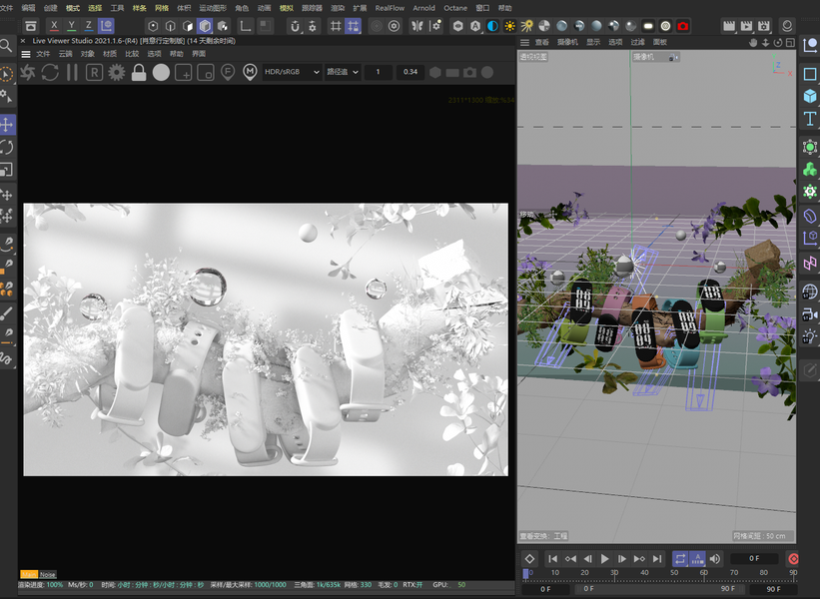Image resolution: width=820 pixels, height=599 pixels.
Task: Click the timeline marker at frame 30
Action: [614, 573]
